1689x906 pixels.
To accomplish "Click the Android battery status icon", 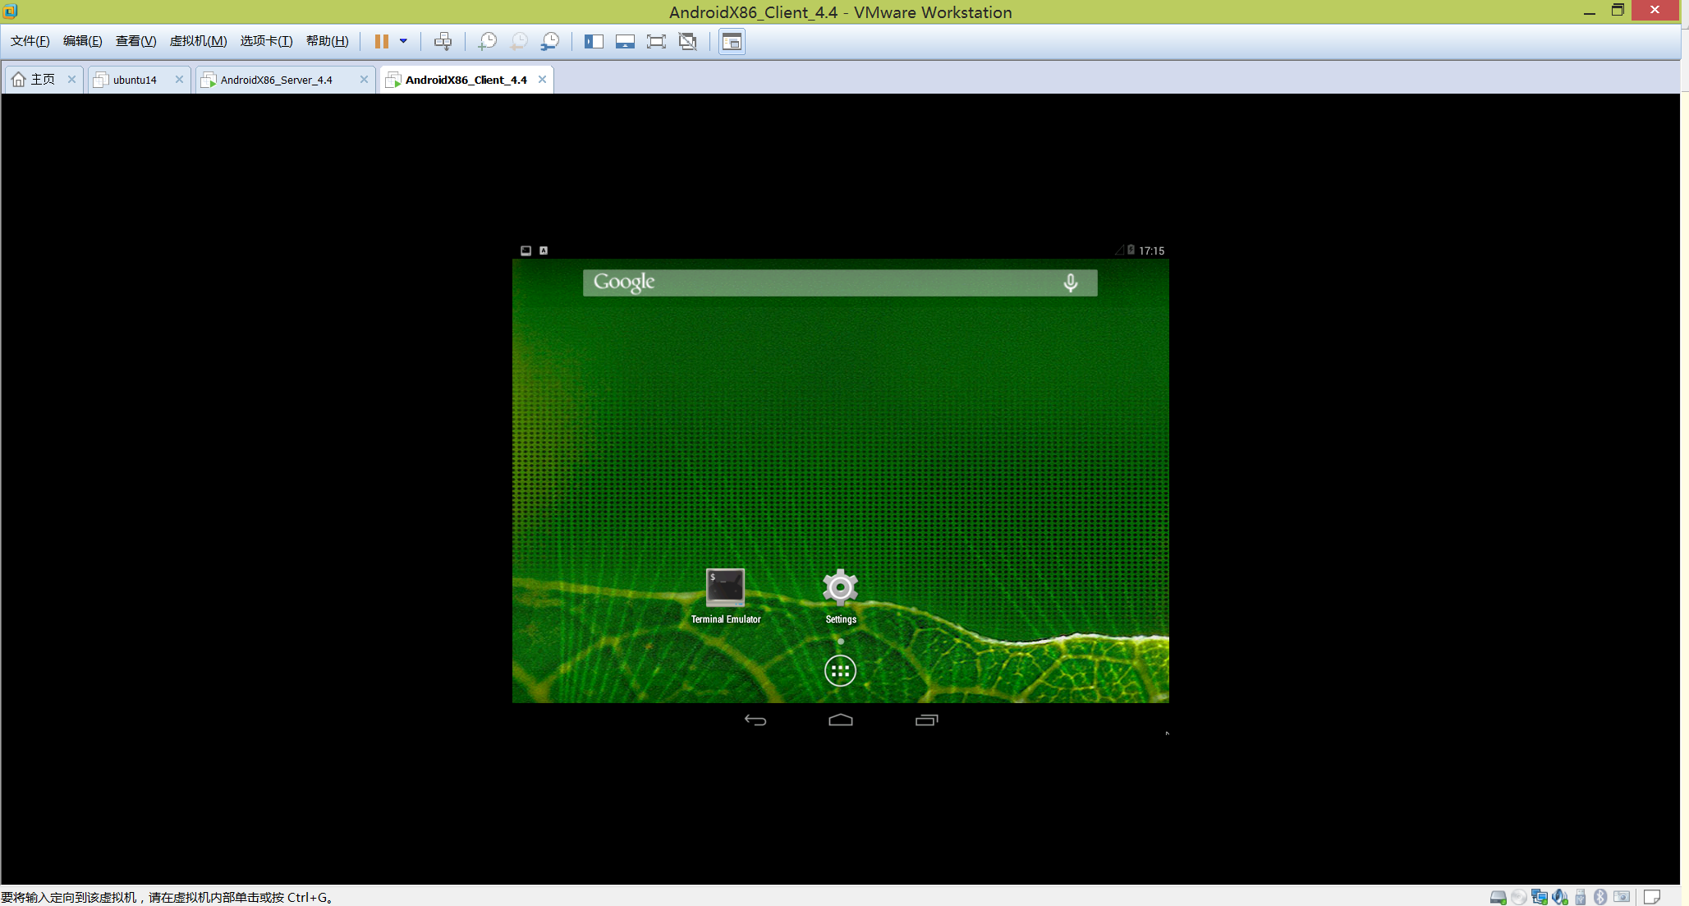I will pos(1131,250).
